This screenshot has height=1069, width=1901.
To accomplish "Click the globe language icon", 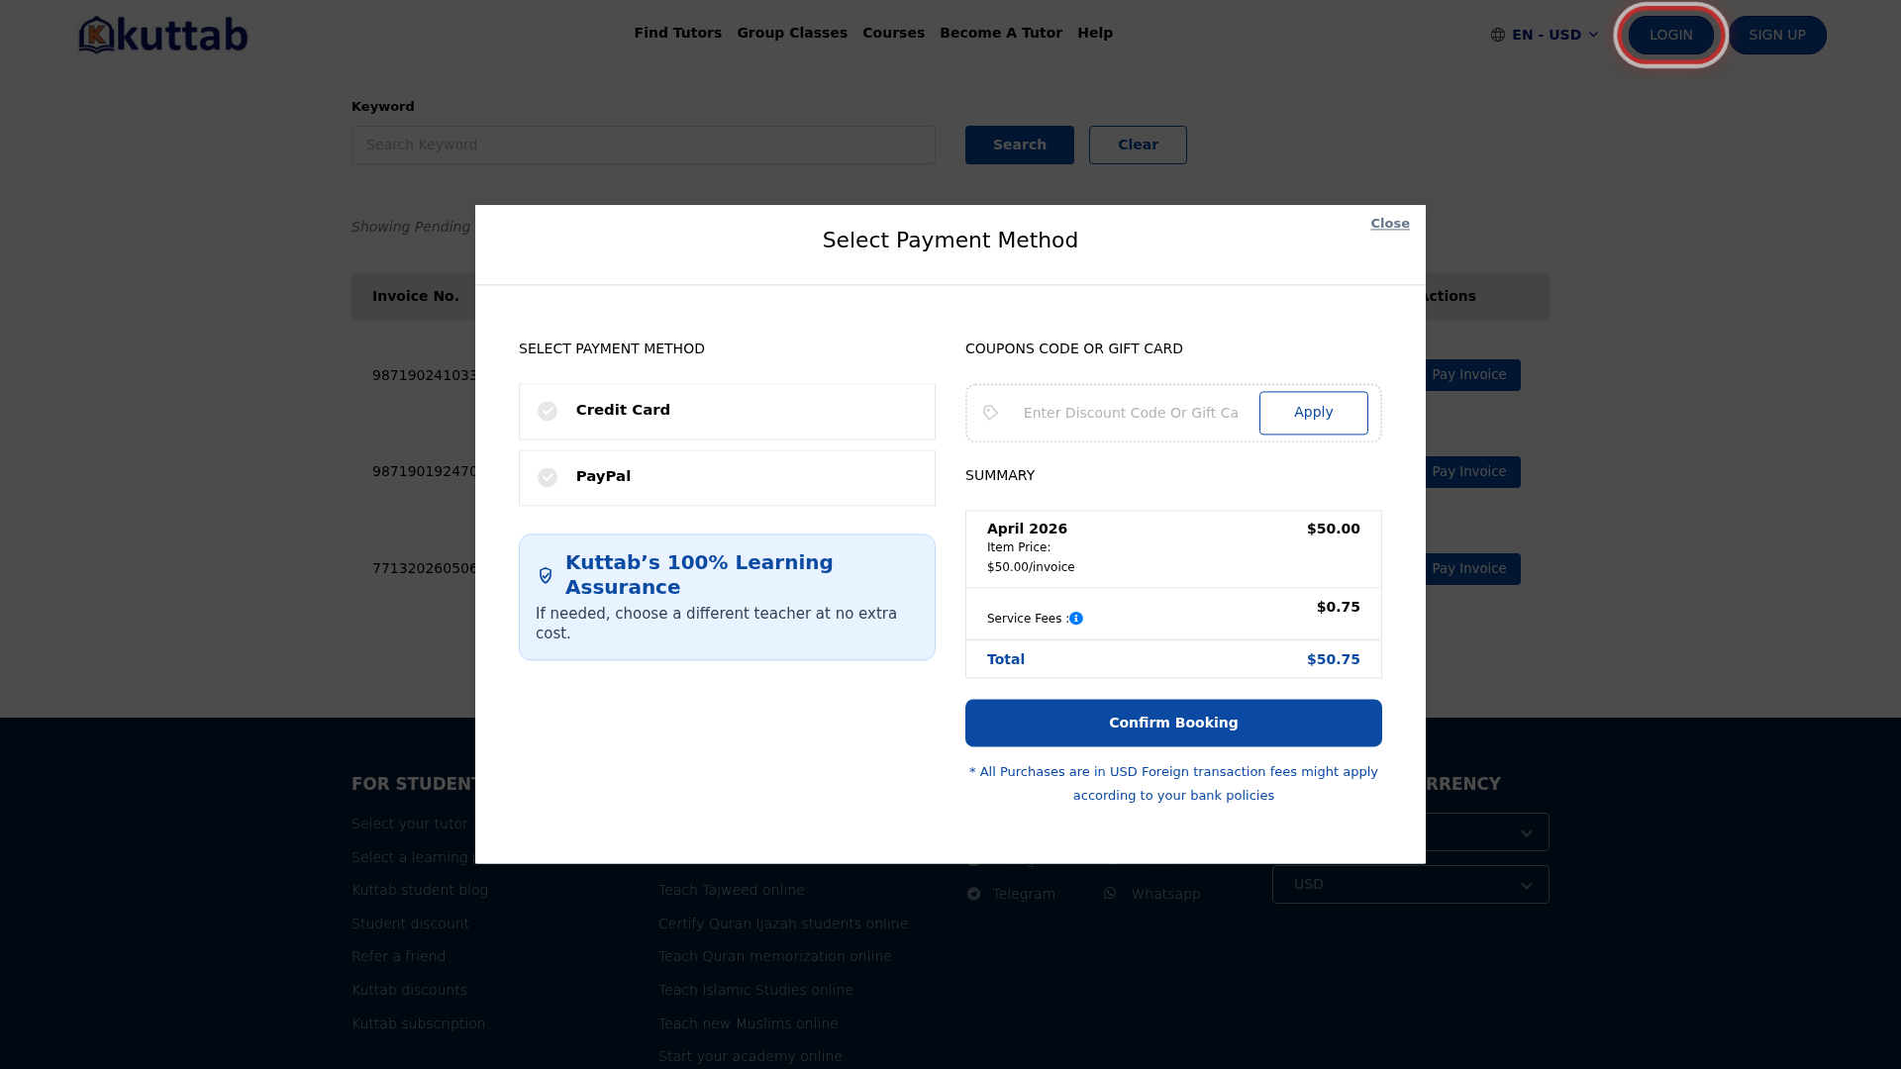I will [x=1498, y=35].
